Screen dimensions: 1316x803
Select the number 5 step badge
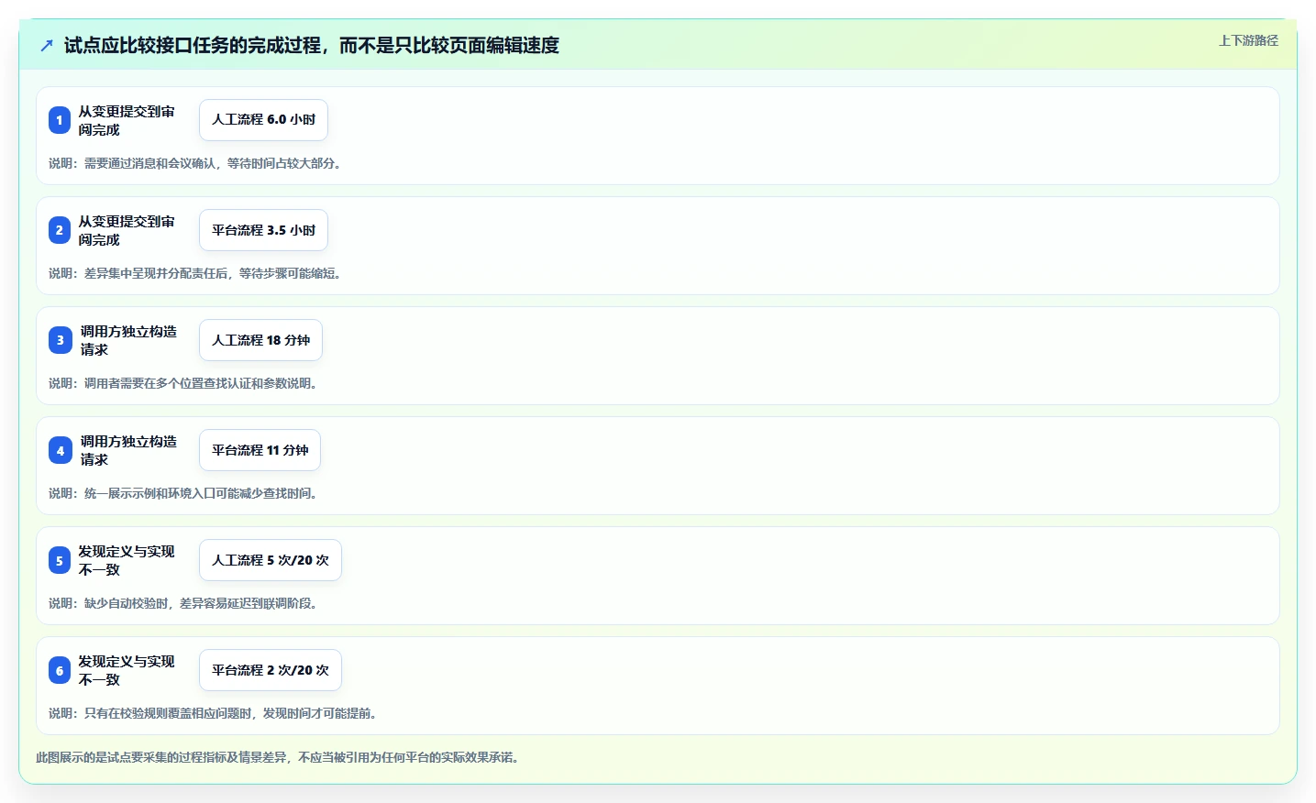[x=60, y=560]
